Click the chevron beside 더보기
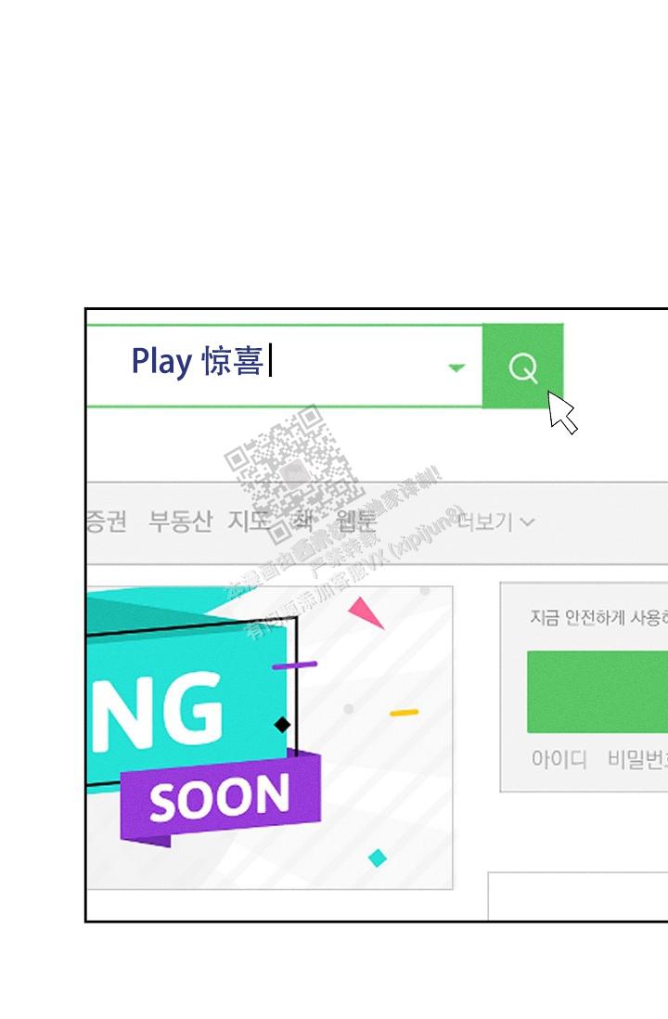This screenshot has width=668, height=1019. [x=528, y=522]
